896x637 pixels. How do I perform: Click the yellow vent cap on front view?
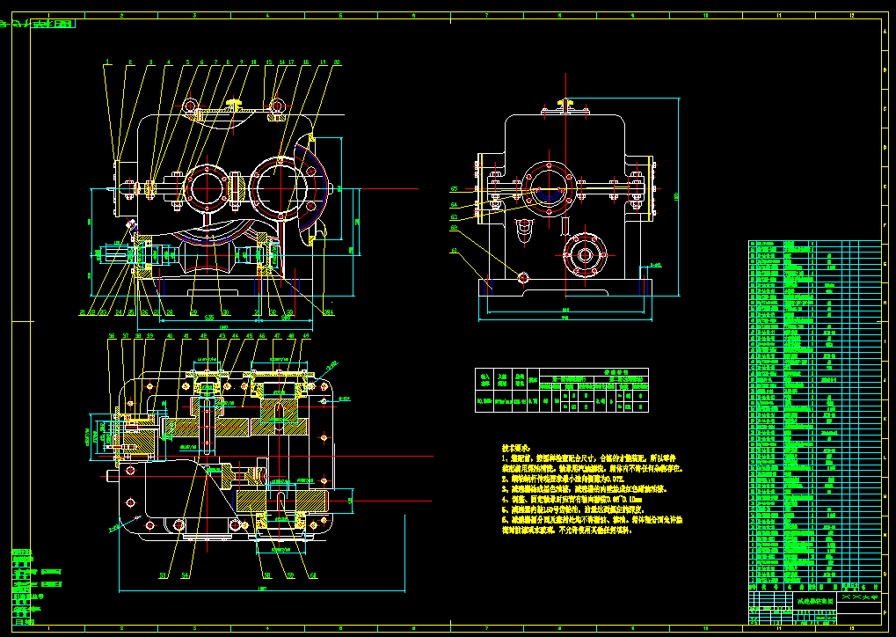point(235,104)
